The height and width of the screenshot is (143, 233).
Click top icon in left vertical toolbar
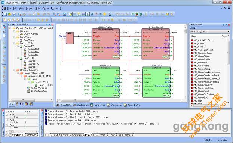pyautogui.click(x=4, y=27)
